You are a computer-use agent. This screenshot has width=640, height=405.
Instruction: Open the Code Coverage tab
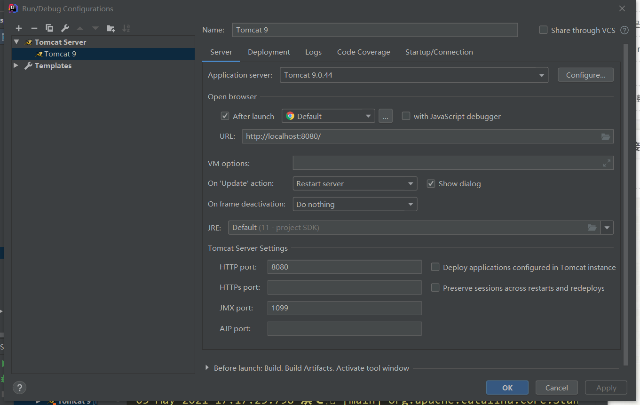coord(363,52)
